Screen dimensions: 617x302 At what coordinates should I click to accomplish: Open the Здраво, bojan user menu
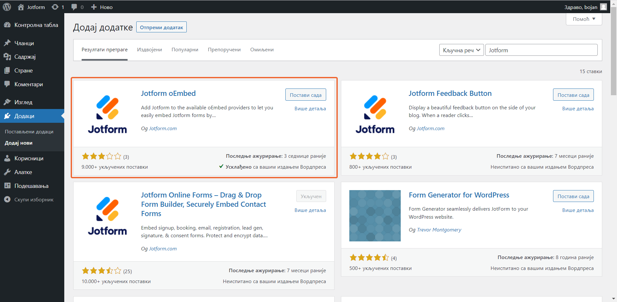tap(585, 7)
